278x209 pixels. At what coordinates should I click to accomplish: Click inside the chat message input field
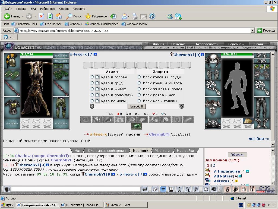(76, 189)
